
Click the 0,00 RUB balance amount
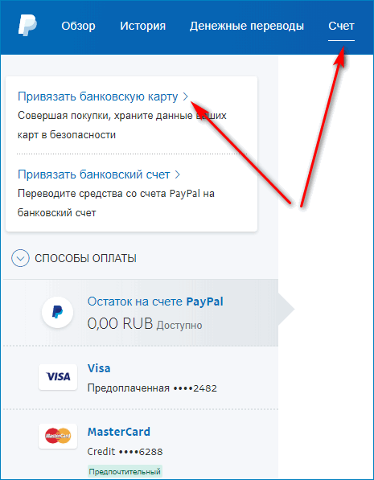(x=120, y=324)
